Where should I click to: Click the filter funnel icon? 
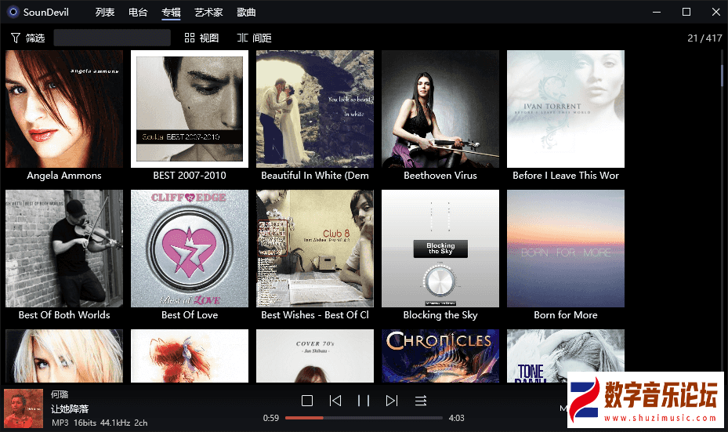16,38
